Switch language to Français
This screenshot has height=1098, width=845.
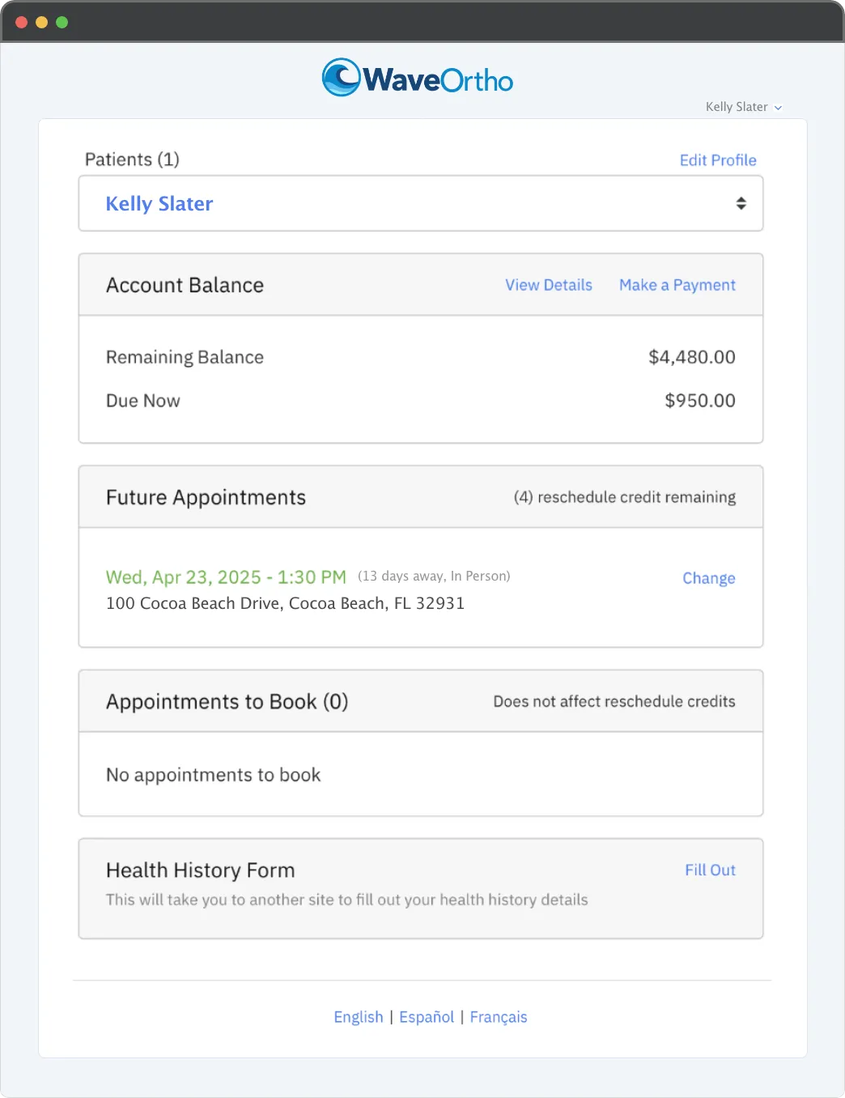[499, 1017]
